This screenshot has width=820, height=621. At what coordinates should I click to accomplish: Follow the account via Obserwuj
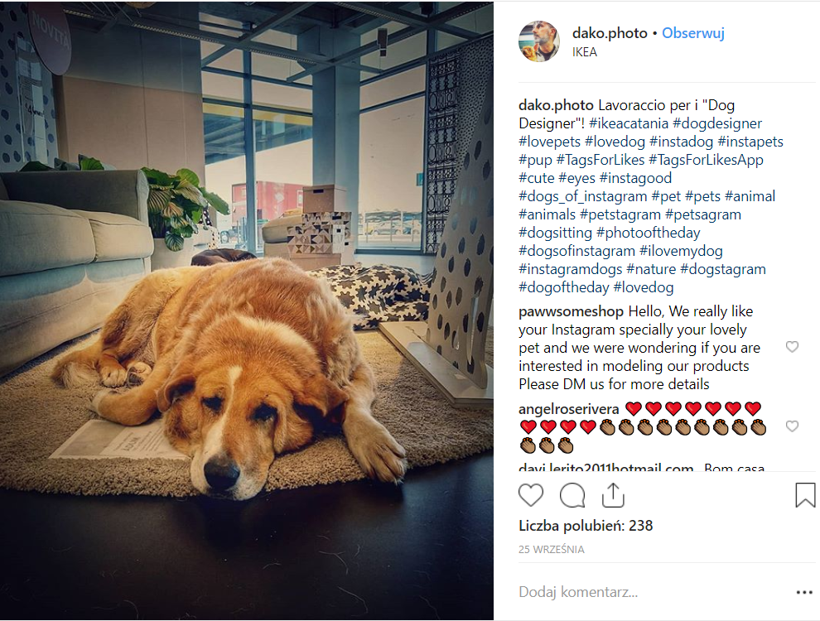tap(693, 33)
